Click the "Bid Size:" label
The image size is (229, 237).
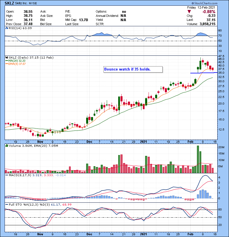pyautogui.click(x=46, y=24)
